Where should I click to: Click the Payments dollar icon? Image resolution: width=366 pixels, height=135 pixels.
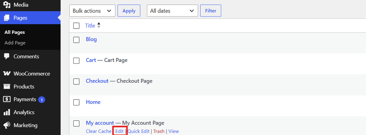coord(7,99)
